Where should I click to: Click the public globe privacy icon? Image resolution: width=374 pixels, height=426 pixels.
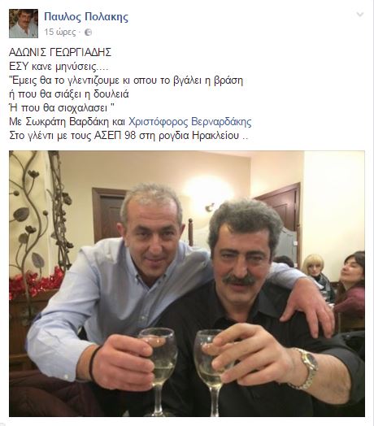coord(88,33)
